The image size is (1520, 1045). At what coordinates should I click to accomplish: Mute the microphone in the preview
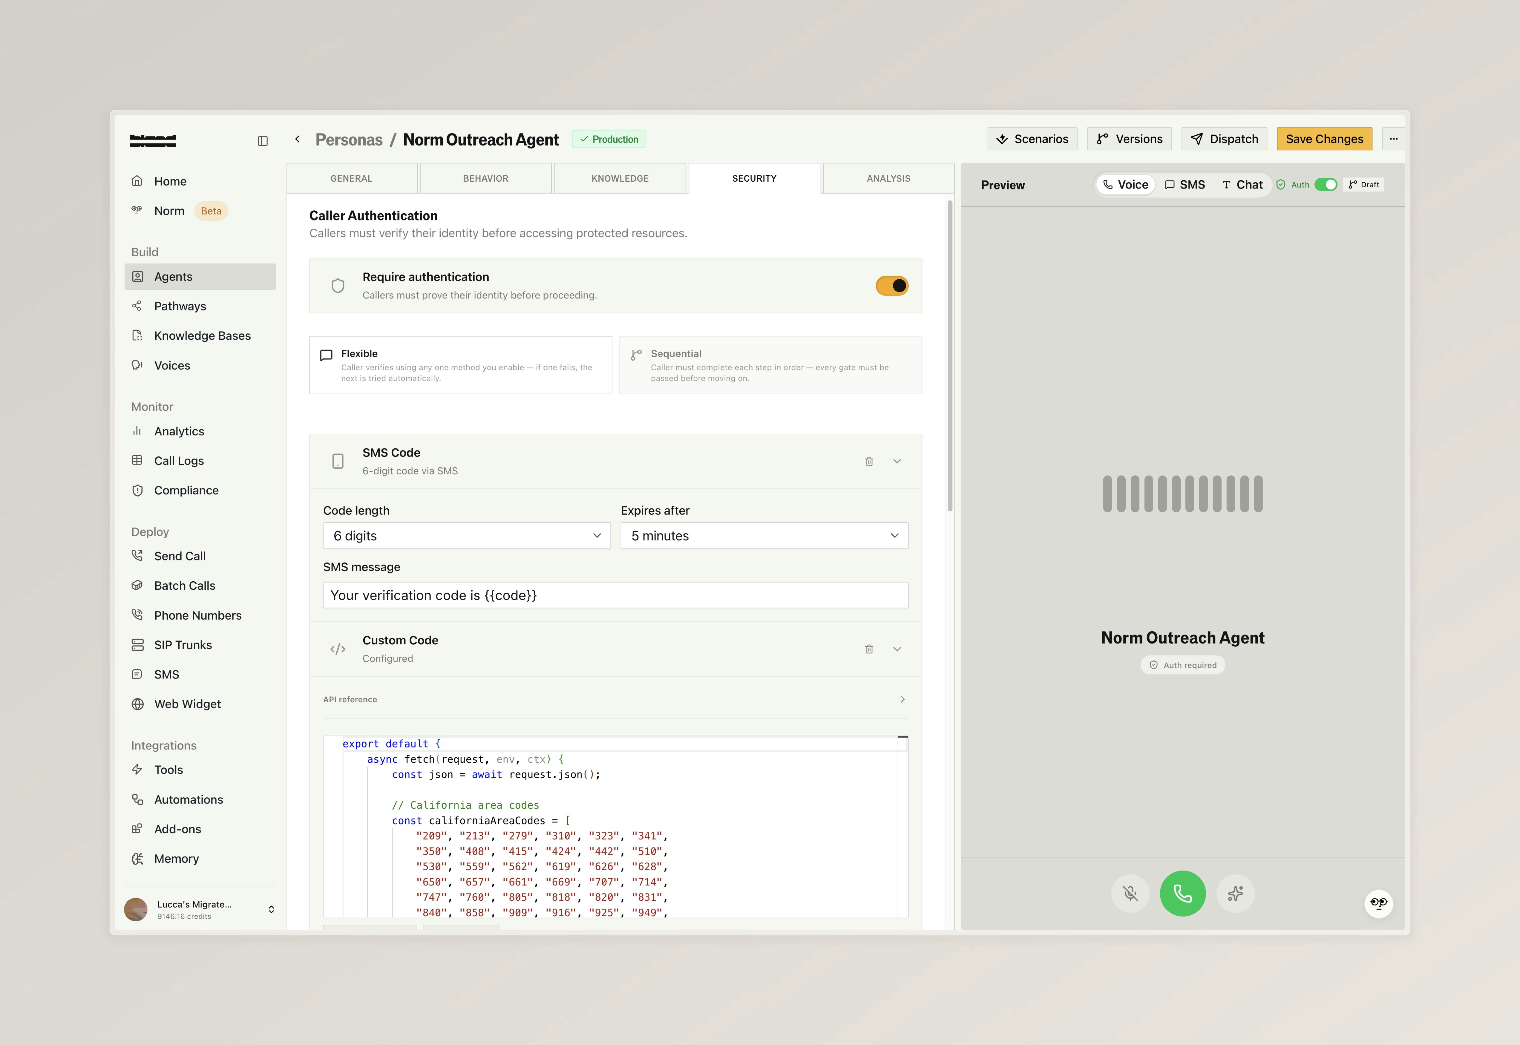1130,893
